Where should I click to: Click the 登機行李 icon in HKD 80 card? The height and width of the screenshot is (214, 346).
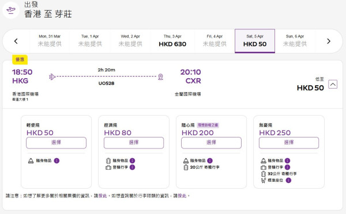(108, 167)
